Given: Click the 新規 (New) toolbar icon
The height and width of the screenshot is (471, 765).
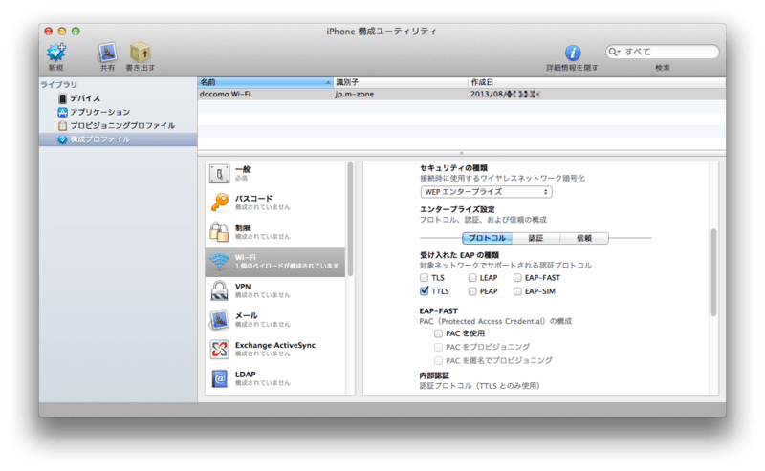Looking at the screenshot, I should tap(56, 53).
